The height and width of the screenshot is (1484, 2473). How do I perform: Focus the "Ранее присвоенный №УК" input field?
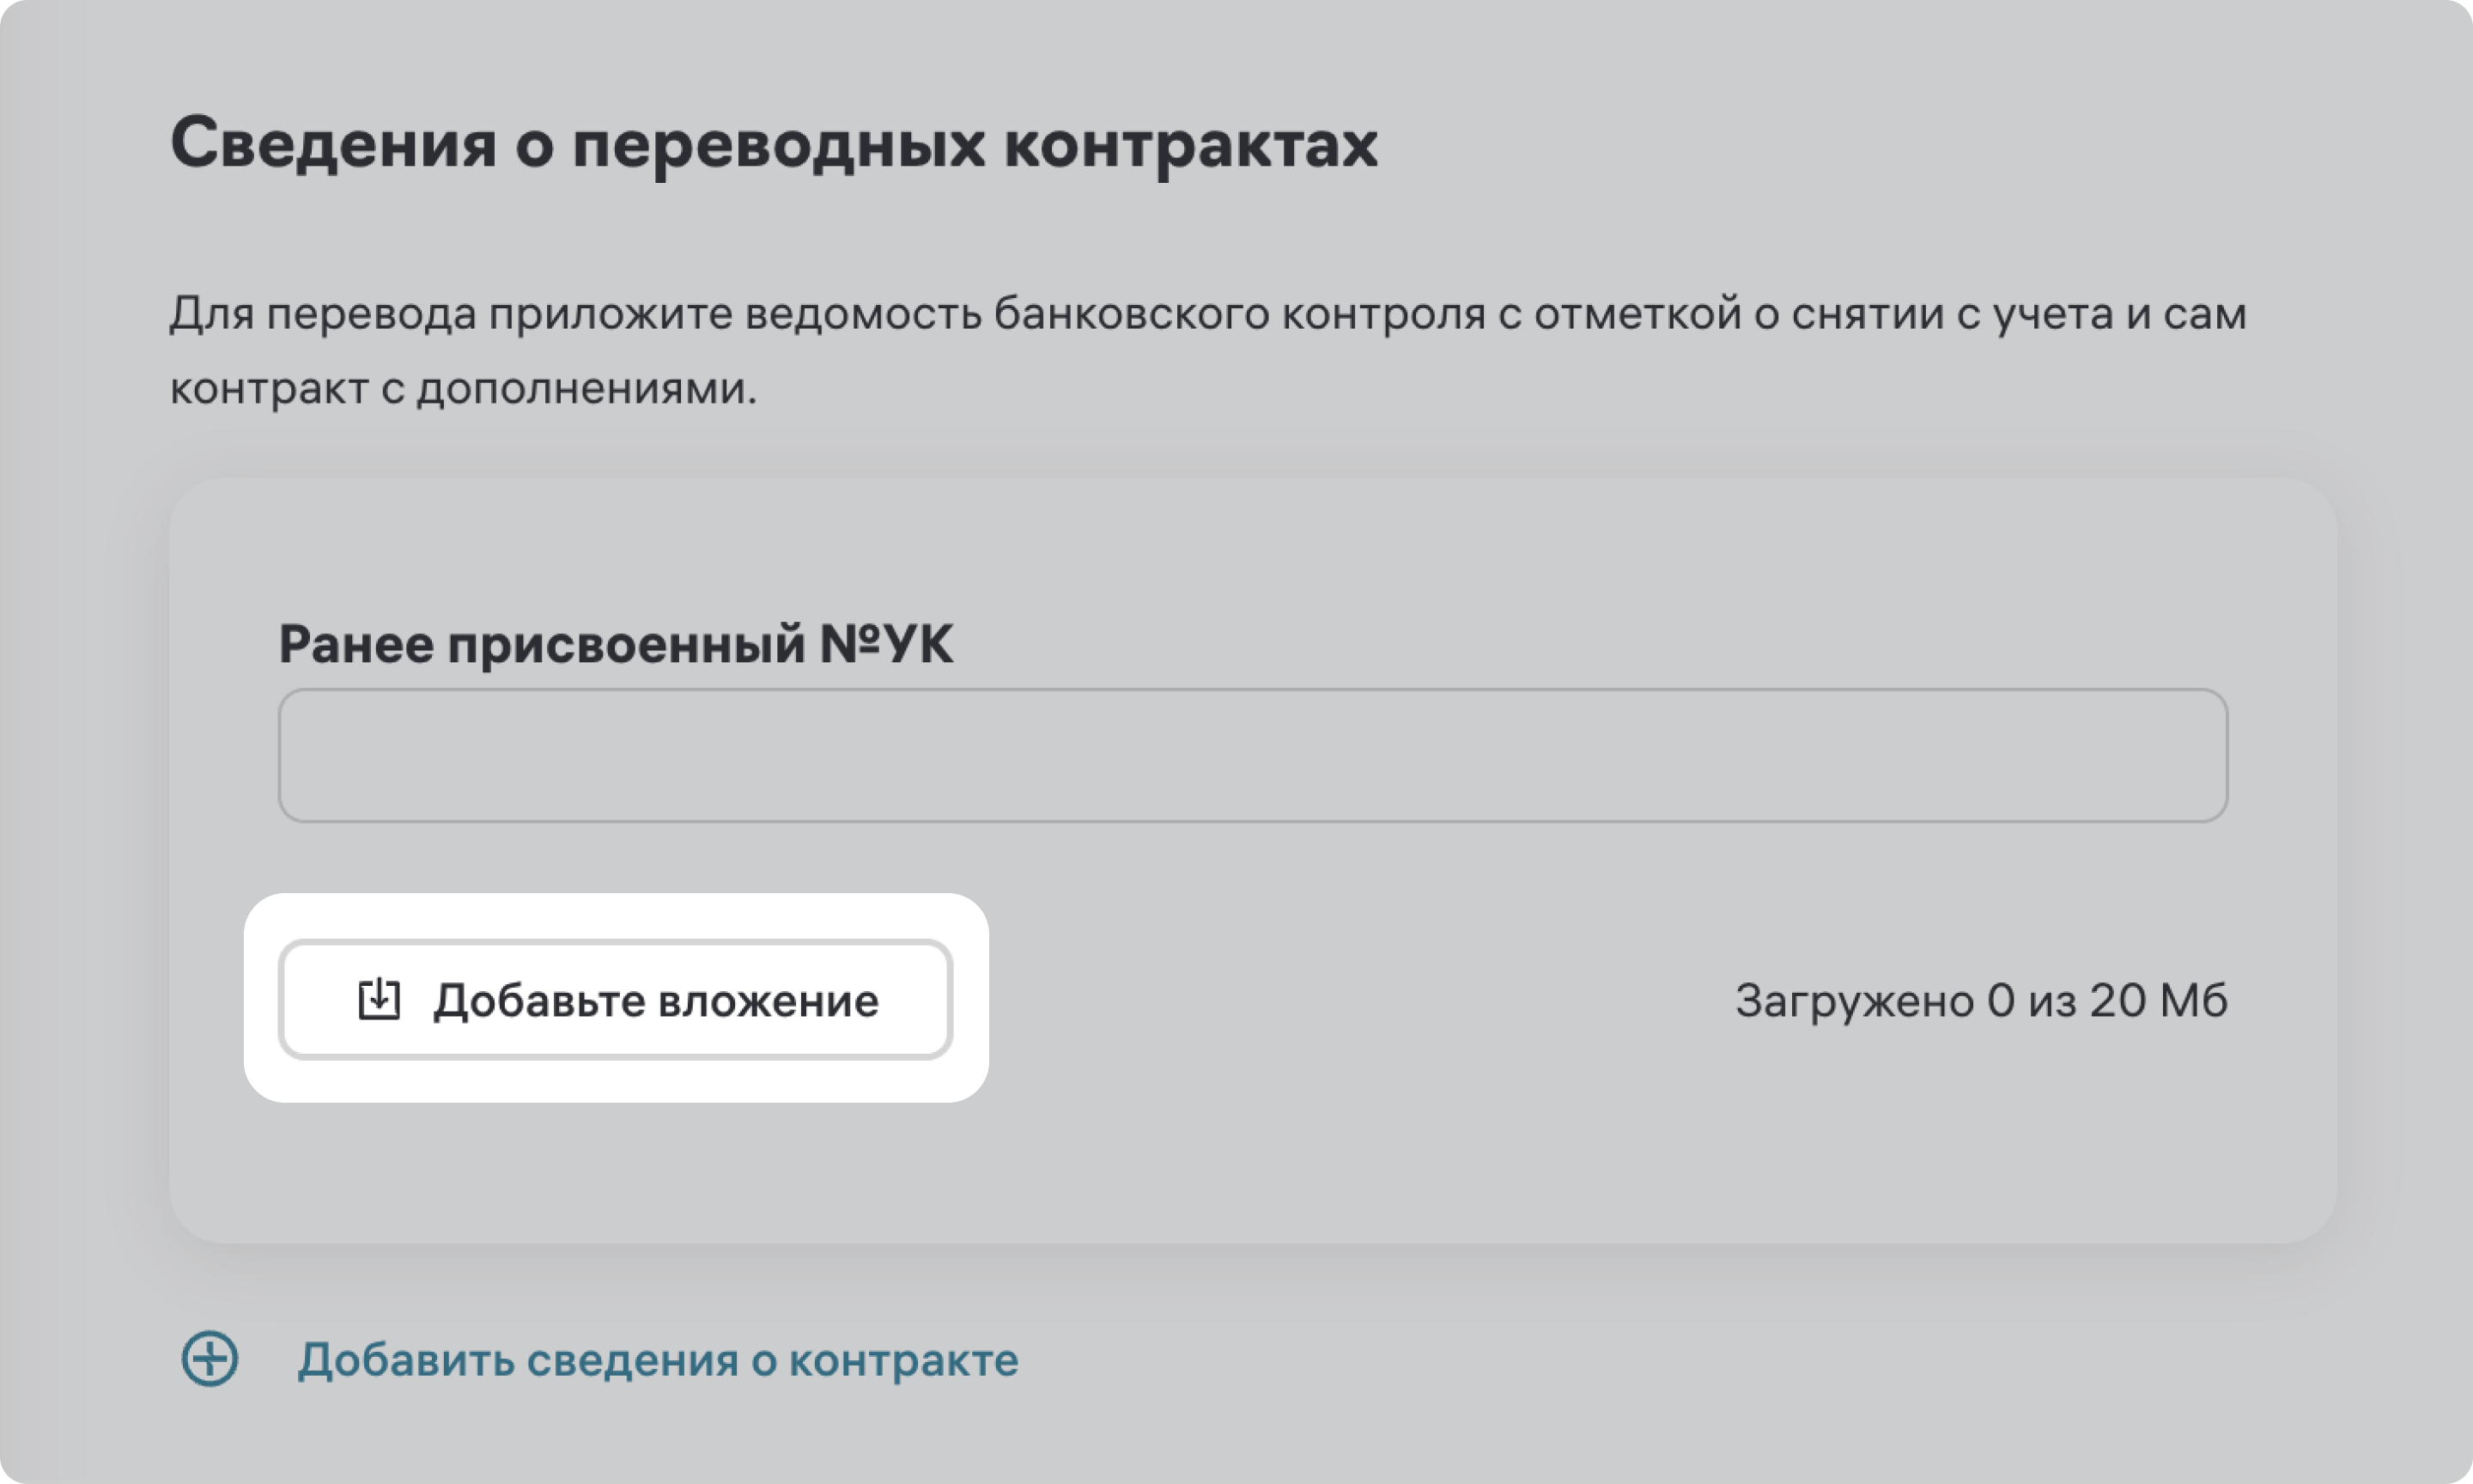pyautogui.click(x=1253, y=755)
